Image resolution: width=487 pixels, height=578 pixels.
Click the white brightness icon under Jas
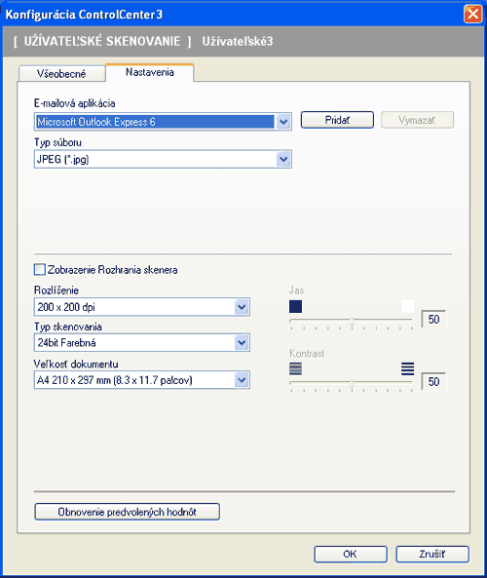click(407, 306)
